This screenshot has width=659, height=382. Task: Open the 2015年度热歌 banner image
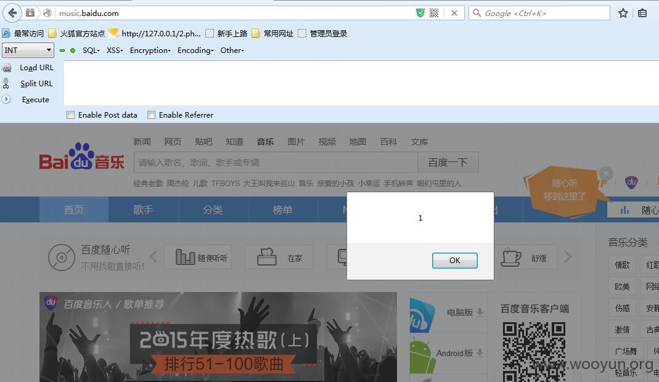[x=218, y=337]
